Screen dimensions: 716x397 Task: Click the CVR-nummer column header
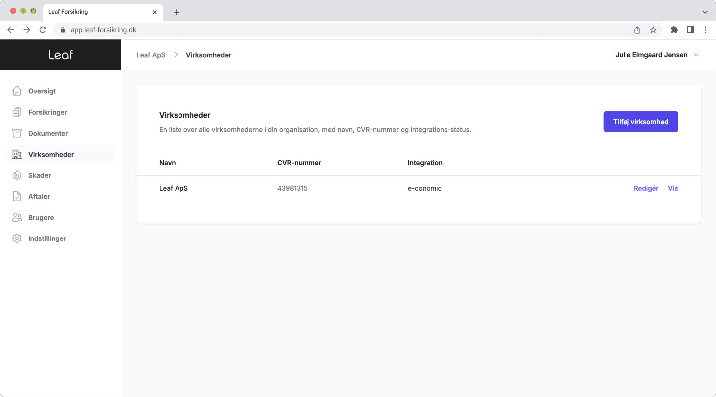299,163
